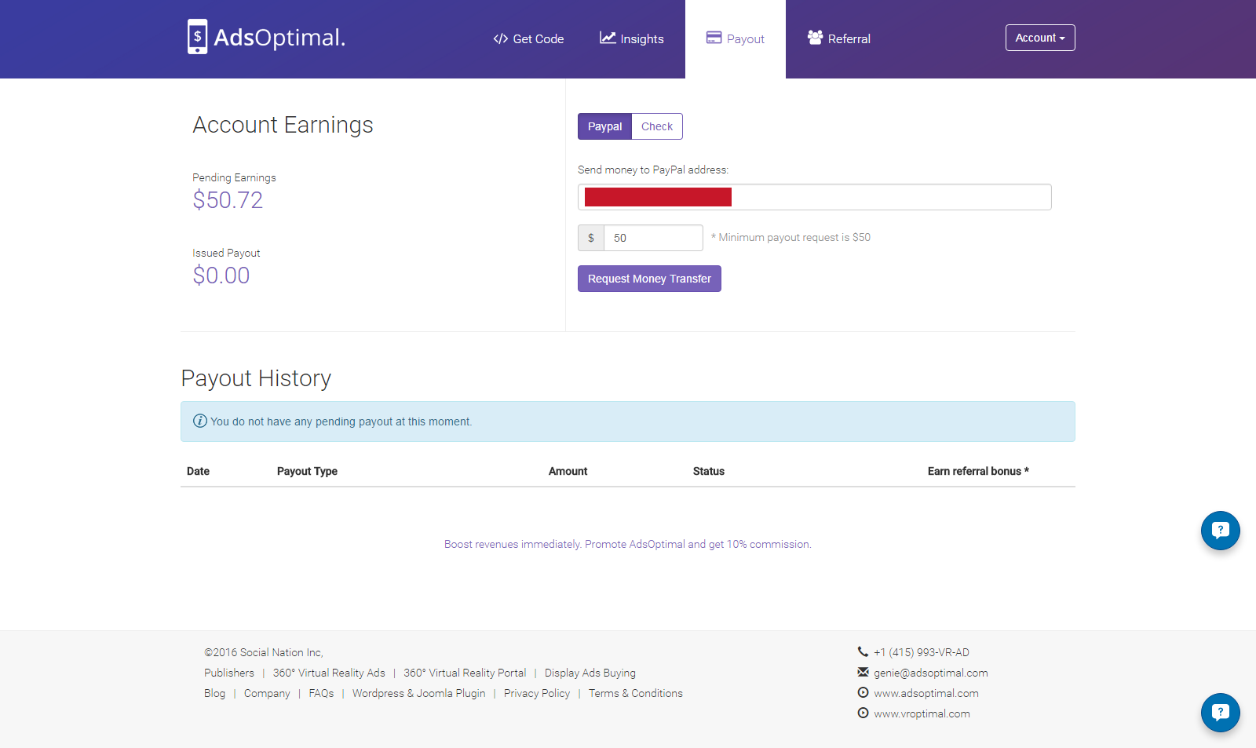Image resolution: width=1256 pixels, height=748 pixels.
Task: Click the AdsOptimal. brand name
Action: pos(279,38)
